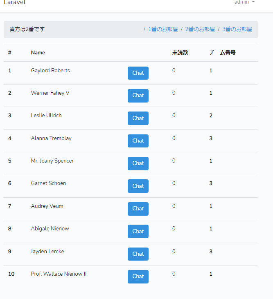Click row number 10

coord(11,274)
